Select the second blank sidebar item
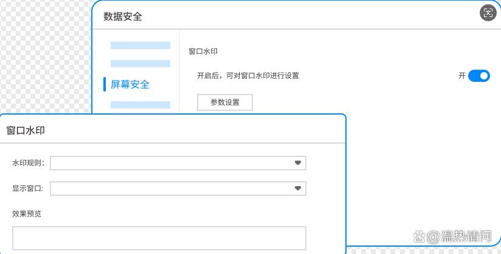This screenshot has height=254, width=501. point(140,64)
